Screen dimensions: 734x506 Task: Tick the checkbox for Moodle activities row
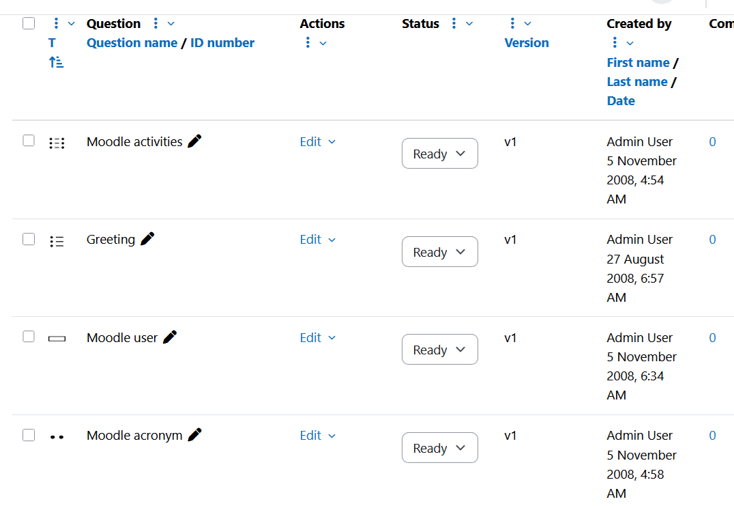29,141
